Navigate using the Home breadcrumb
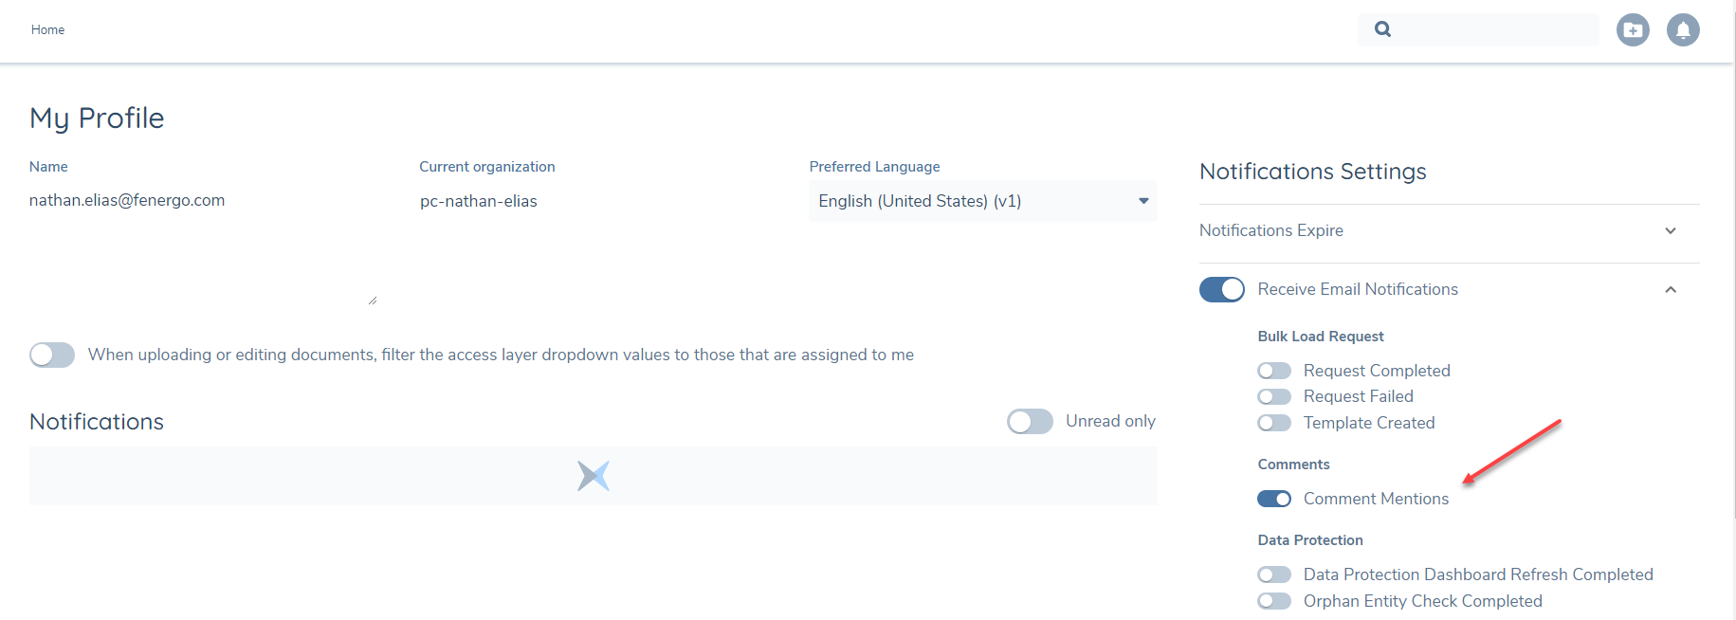Image resolution: width=1736 pixels, height=620 pixels. [47, 29]
